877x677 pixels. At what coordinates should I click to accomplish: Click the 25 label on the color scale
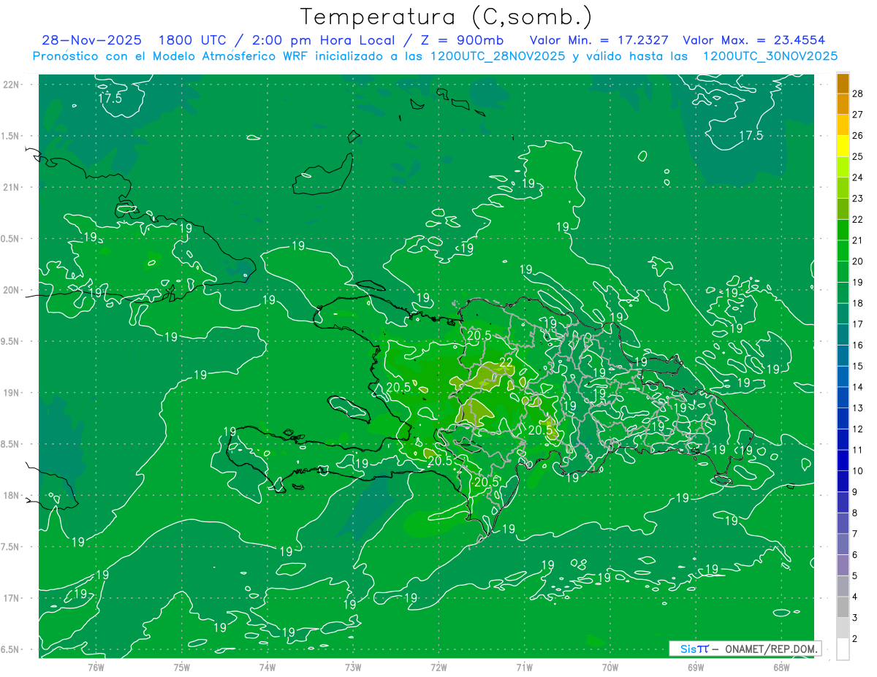pos(857,156)
